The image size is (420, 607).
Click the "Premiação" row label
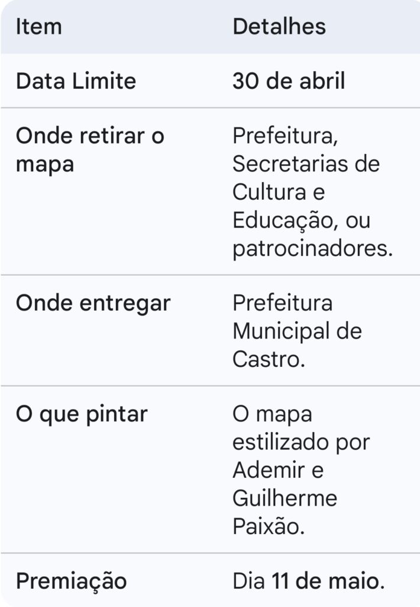[71, 582]
